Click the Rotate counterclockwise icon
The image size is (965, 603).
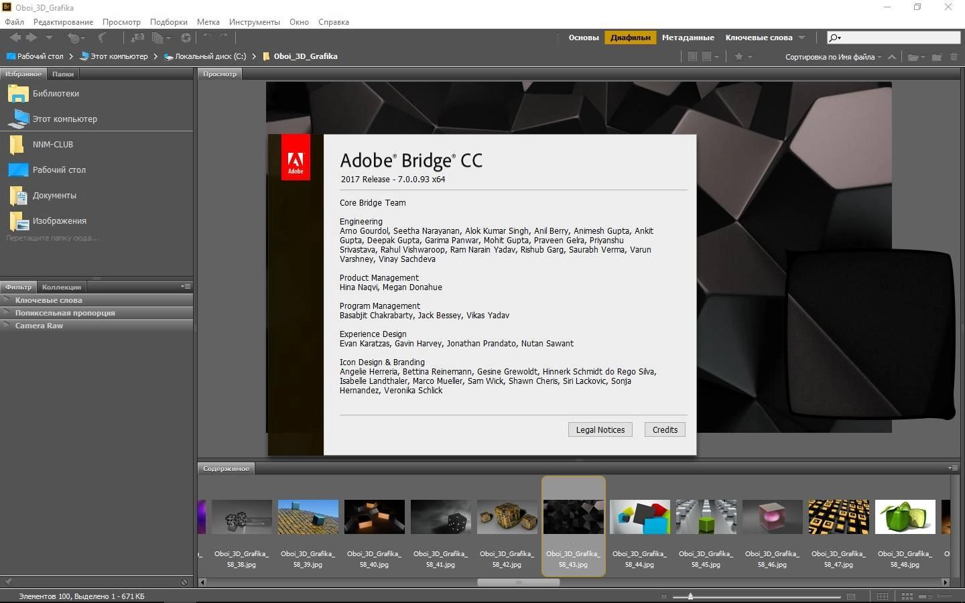pyautogui.click(x=208, y=38)
